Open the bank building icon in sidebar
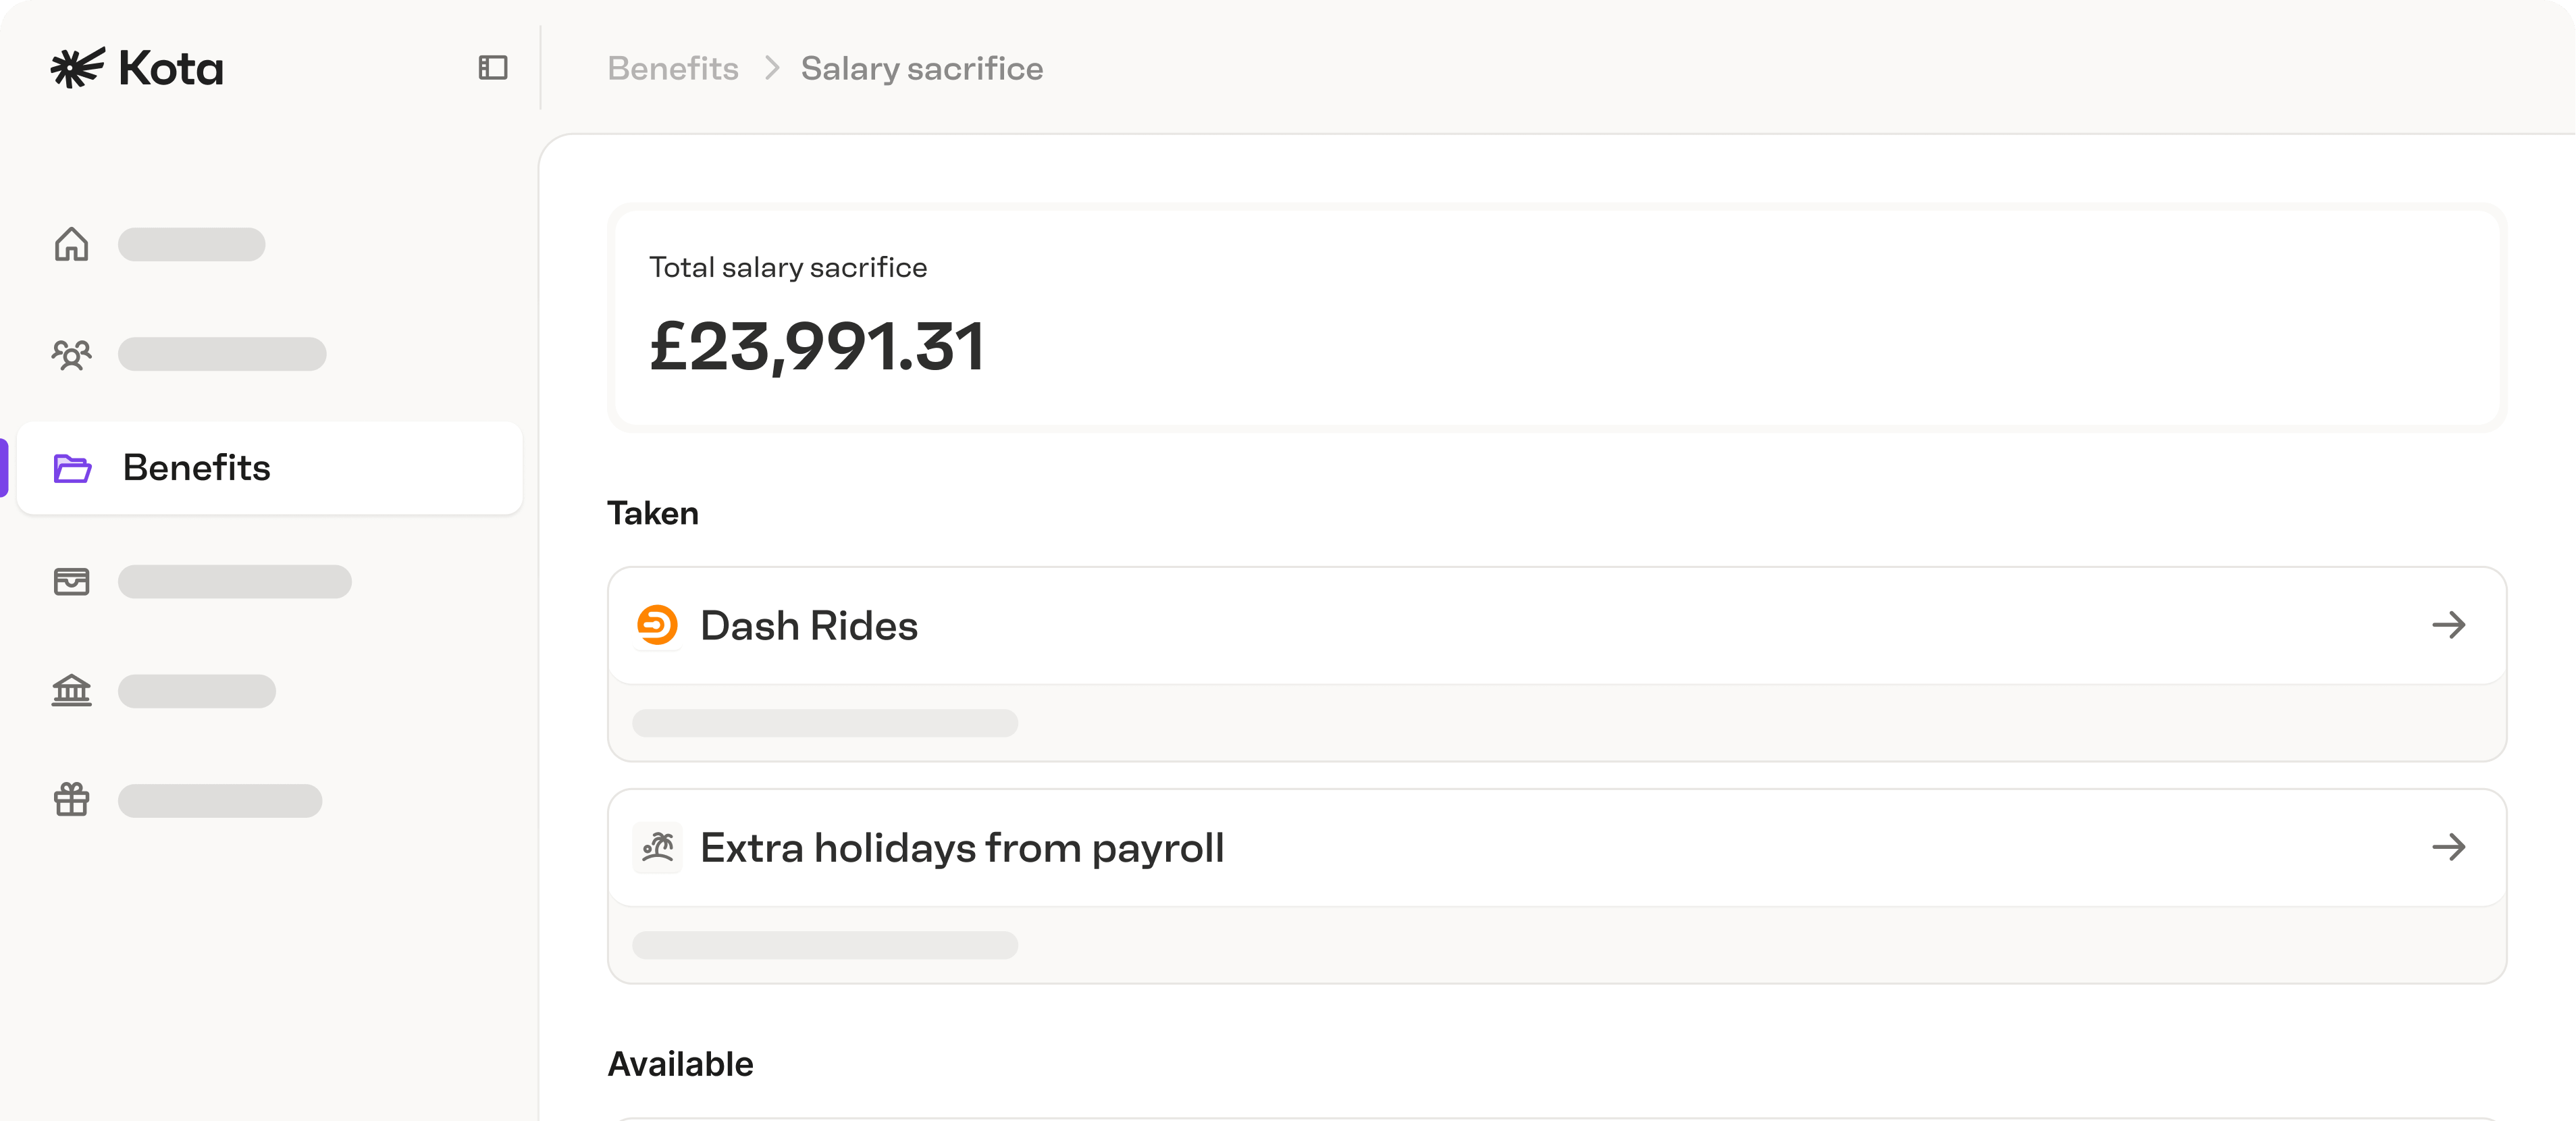2576x1121 pixels. tap(72, 691)
